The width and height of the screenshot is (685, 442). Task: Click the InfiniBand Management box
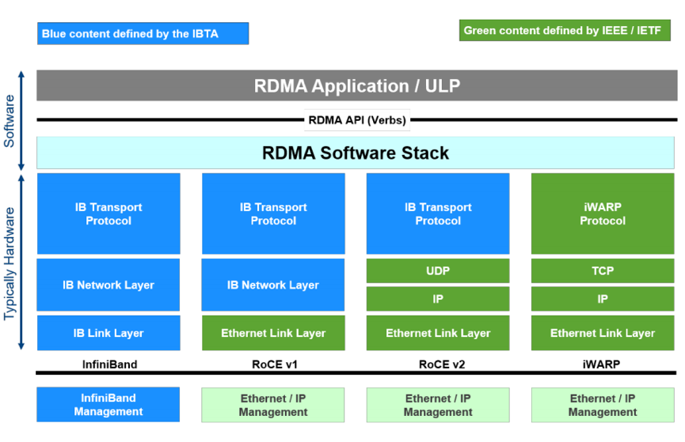[108, 404]
